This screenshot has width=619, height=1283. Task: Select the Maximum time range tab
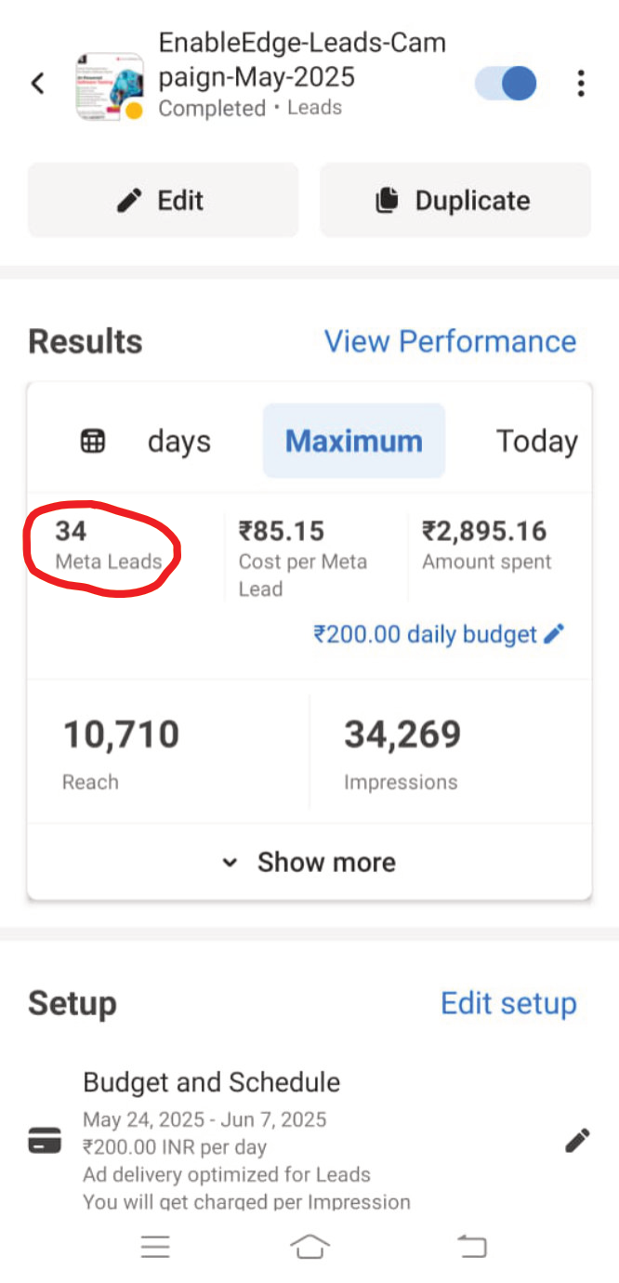[x=354, y=441]
